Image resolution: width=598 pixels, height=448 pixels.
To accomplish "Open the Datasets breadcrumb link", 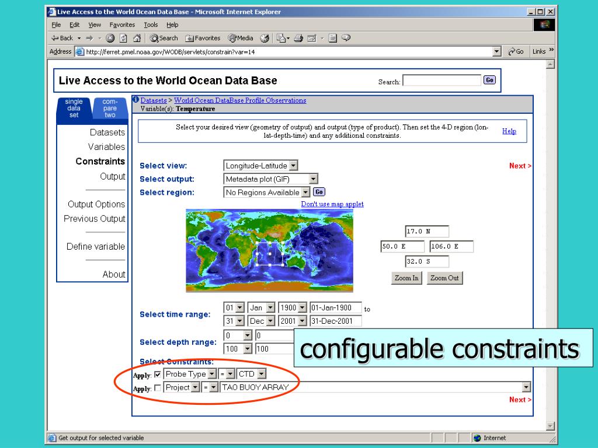I will (x=154, y=100).
